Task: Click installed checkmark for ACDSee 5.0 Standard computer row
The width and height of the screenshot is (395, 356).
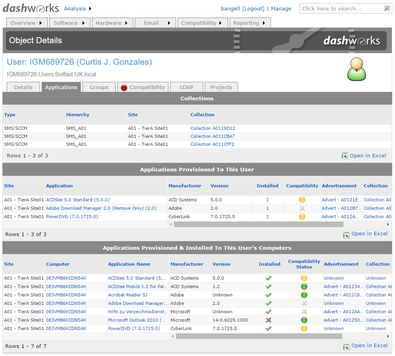Action: coord(268,278)
